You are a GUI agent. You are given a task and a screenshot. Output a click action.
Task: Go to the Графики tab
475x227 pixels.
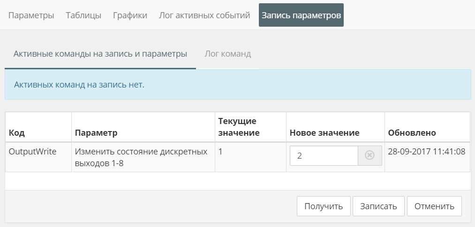130,15
